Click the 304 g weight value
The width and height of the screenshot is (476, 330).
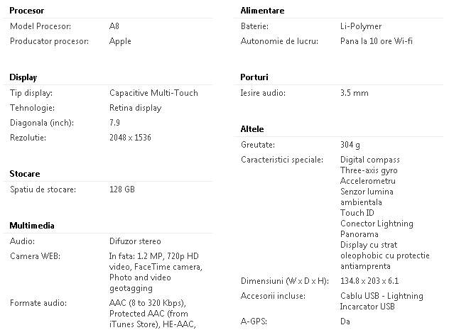pyautogui.click(x=350, y=145)
